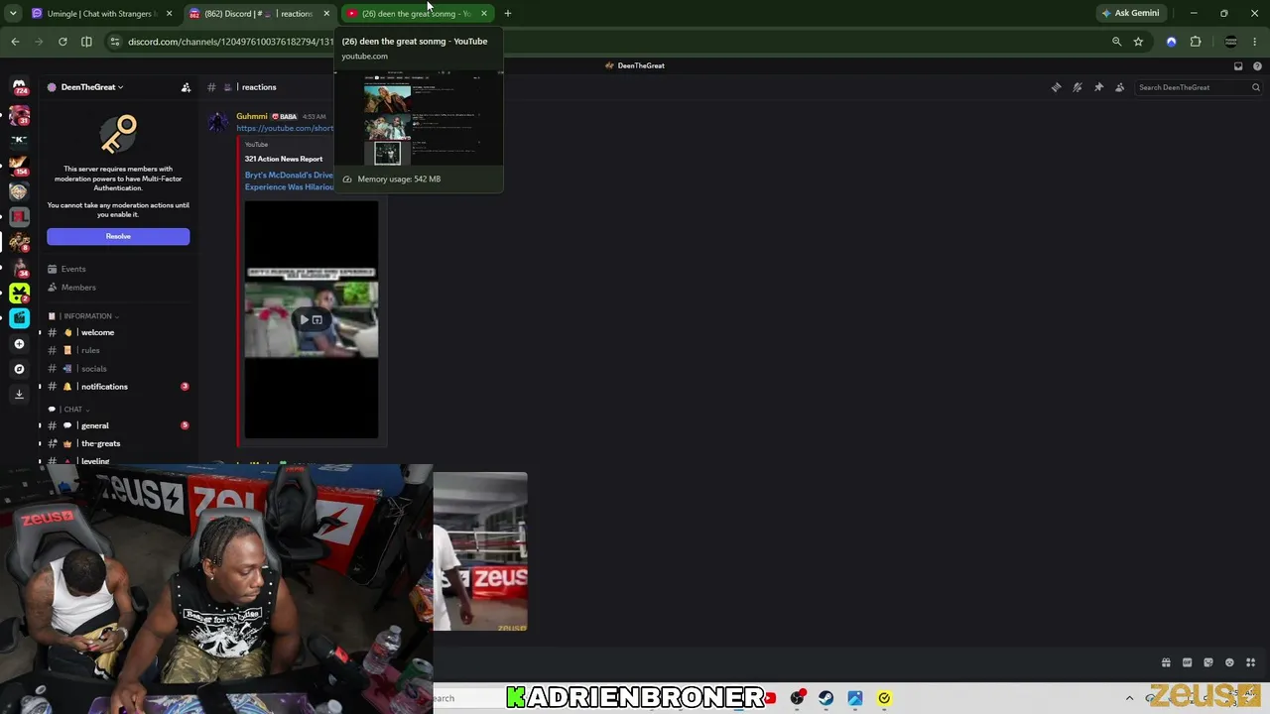Open the server icon with 34 badge
Viewport: 1270px width, 714px height.
point(19,267)
